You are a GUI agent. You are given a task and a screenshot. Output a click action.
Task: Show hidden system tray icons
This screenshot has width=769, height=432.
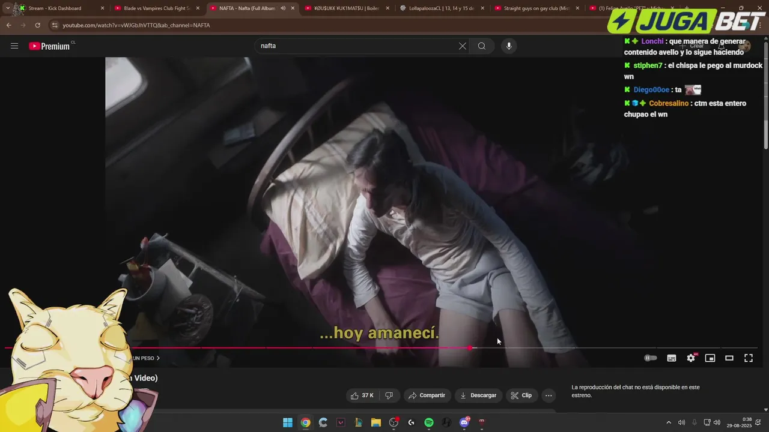click(669, 422)
